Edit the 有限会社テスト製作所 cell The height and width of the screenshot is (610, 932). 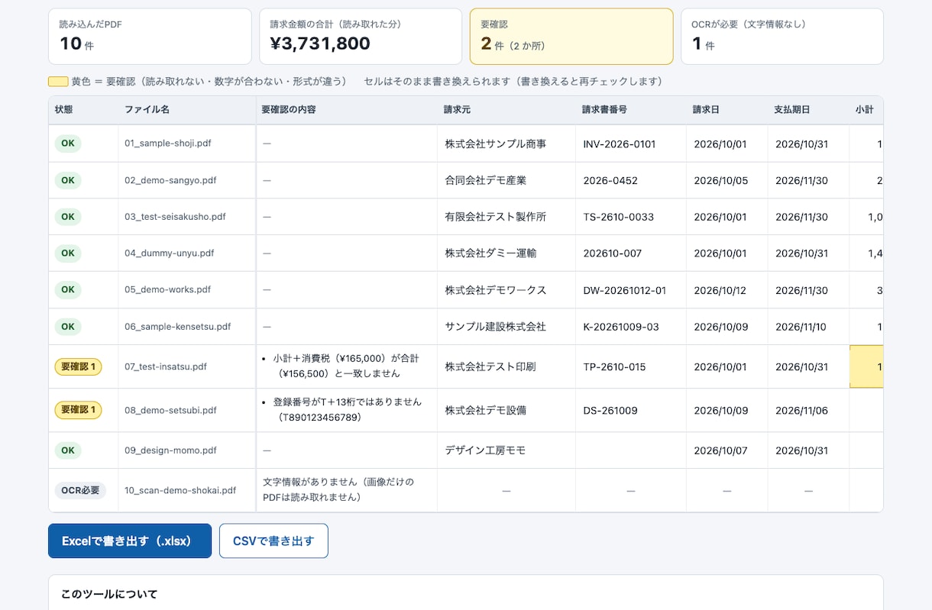506,217
